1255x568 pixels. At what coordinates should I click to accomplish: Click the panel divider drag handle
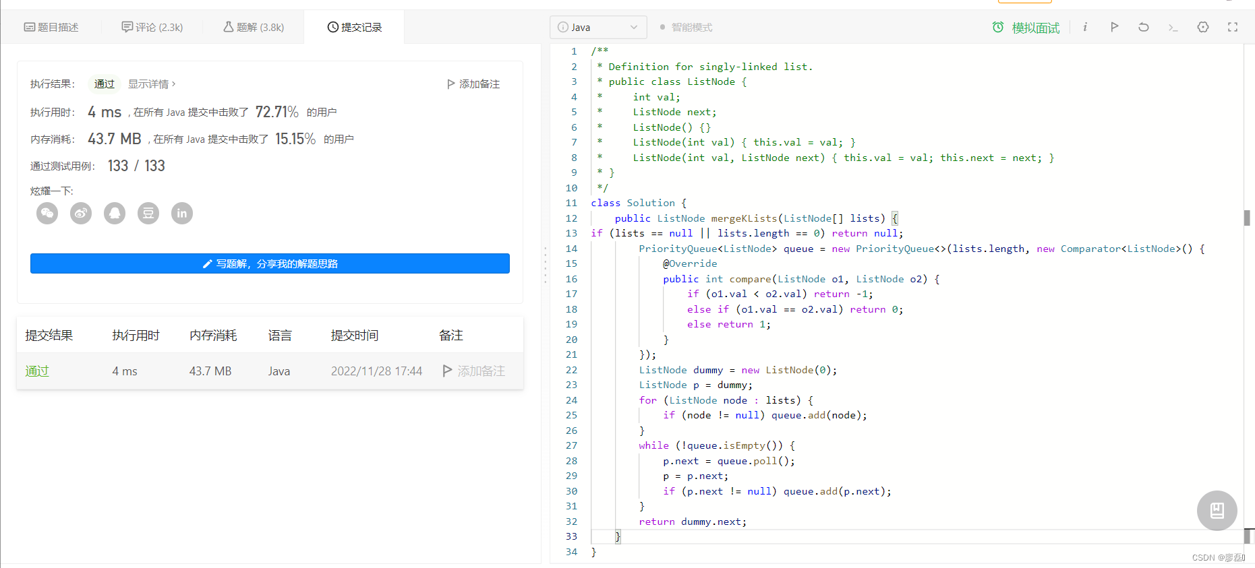pyautogui.click(x=545, y=264)
